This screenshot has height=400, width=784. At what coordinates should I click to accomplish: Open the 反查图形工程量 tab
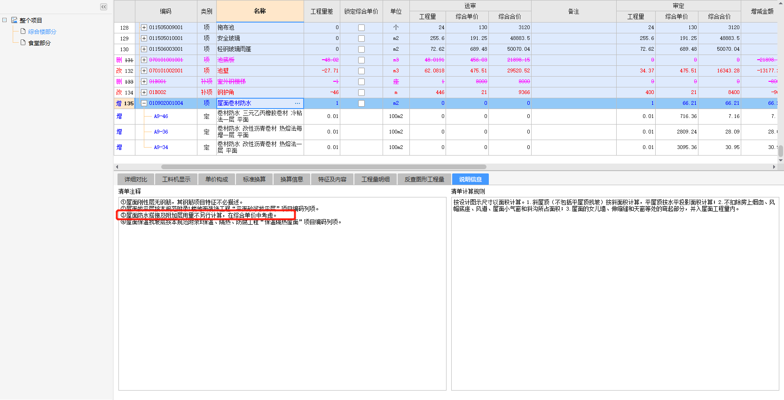[x=424, y=179]
